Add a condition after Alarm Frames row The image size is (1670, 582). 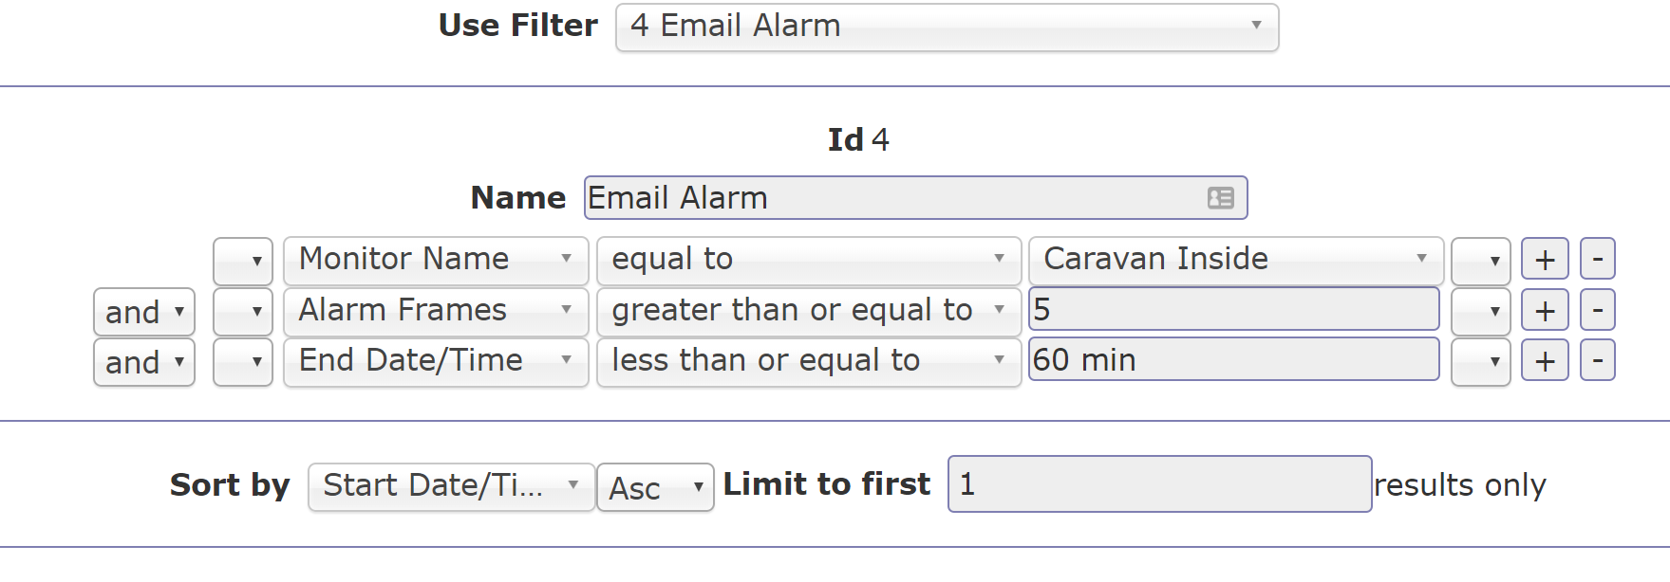coord(1545,310)
